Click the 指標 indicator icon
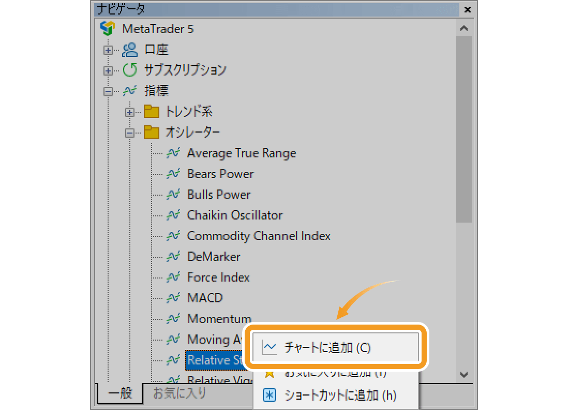This screenshot has width=569, height=410. point(130,91)
